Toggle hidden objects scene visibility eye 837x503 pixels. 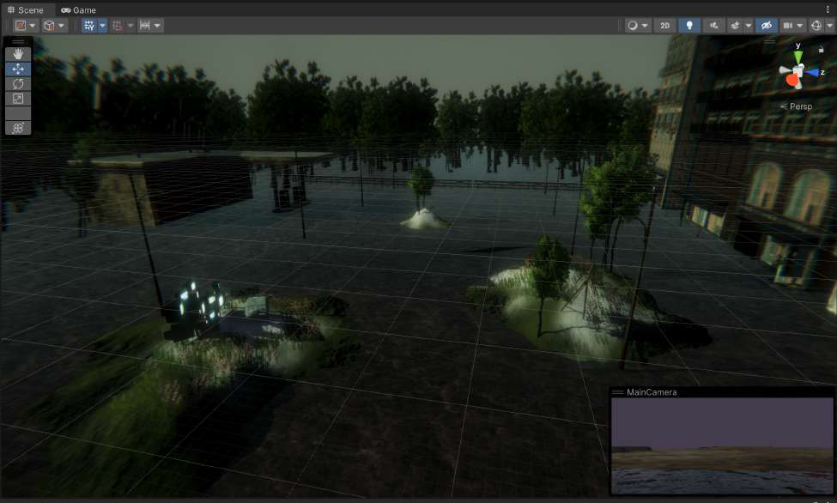point(766,26)
